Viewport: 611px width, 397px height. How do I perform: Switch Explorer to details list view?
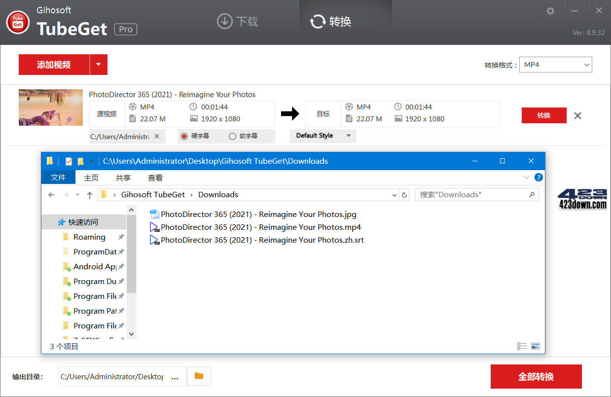click(x=522, y=346)
